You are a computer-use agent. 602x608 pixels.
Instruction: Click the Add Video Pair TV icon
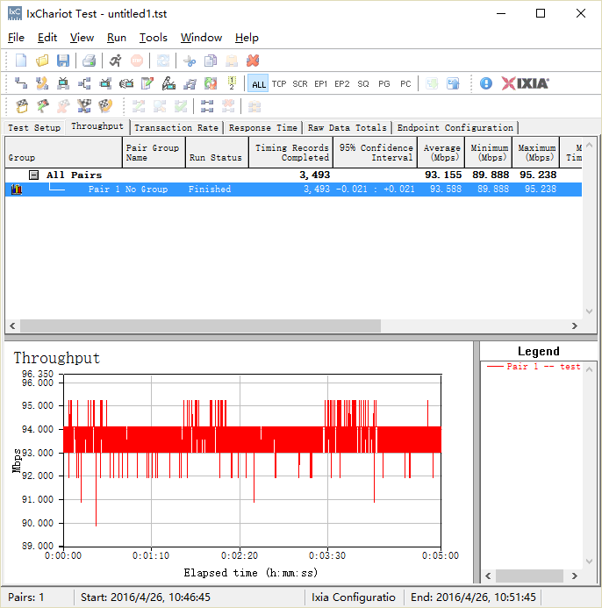pyautogui.click(x=63, y=83)
